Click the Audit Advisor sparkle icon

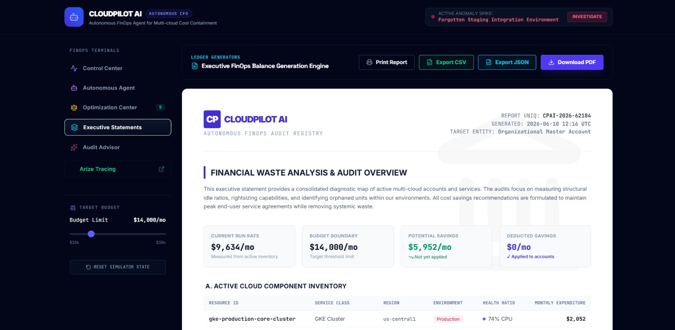pyautogui.click(x=74, y=147)
